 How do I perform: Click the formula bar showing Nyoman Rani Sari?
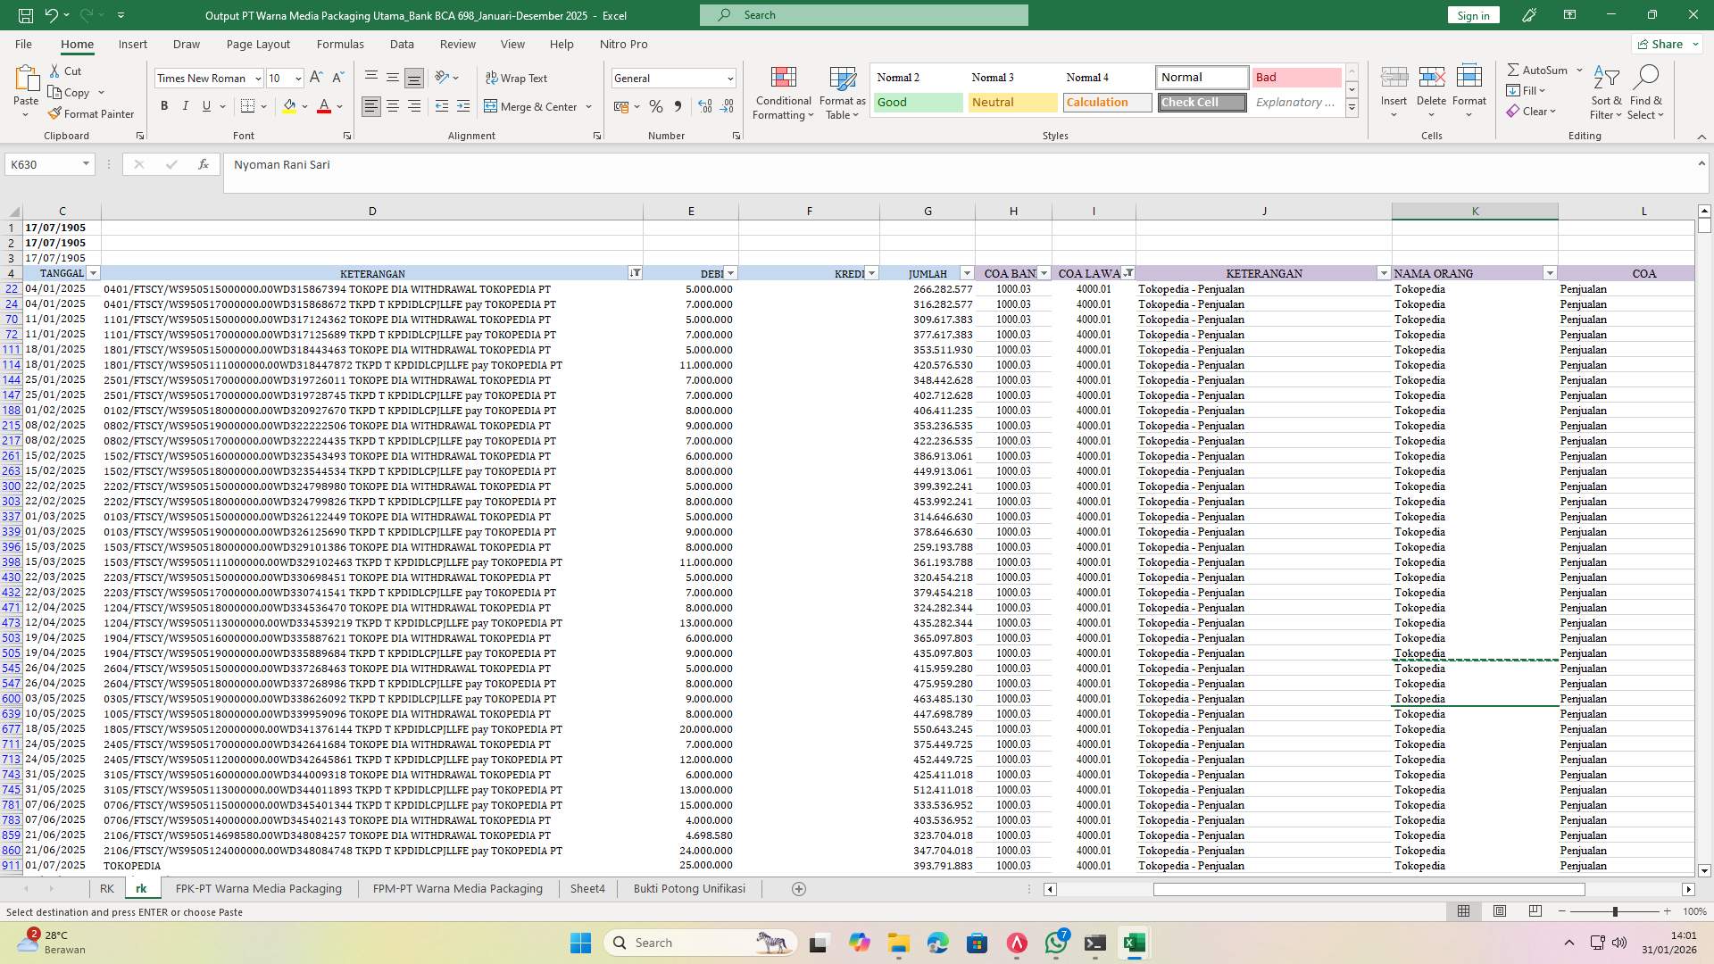point(536,164)
